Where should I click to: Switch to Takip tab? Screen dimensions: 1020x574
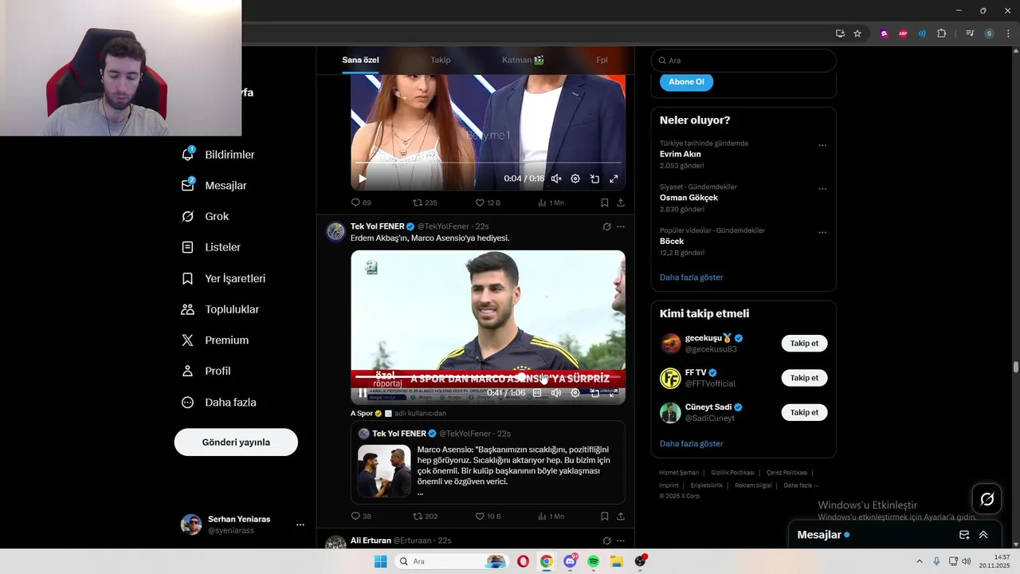(x=441, y=60)
